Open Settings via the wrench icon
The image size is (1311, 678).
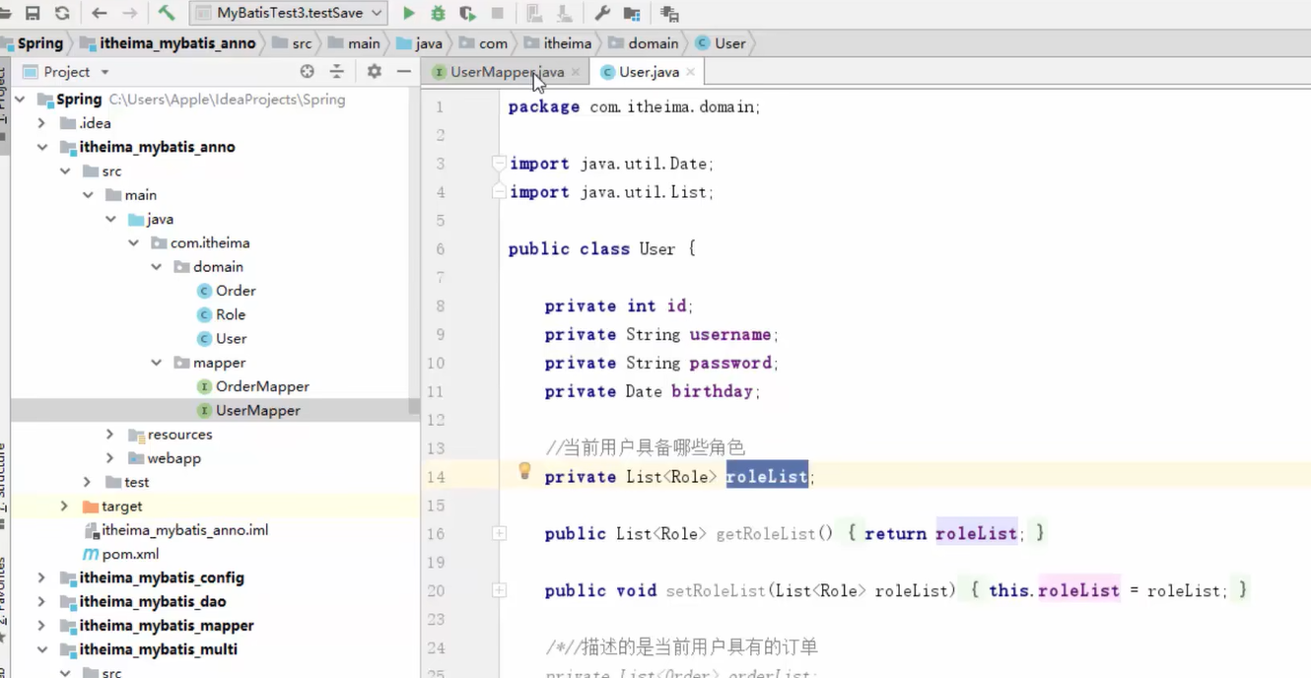[602, 13]
